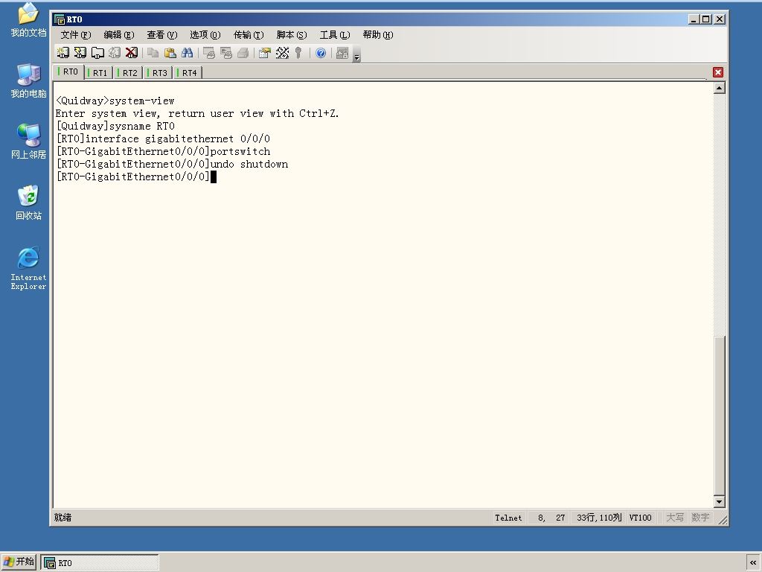This screenshot has width=762, height=572.
Task: Open the 文件(F) menu
Action: [x=76, y=35]
